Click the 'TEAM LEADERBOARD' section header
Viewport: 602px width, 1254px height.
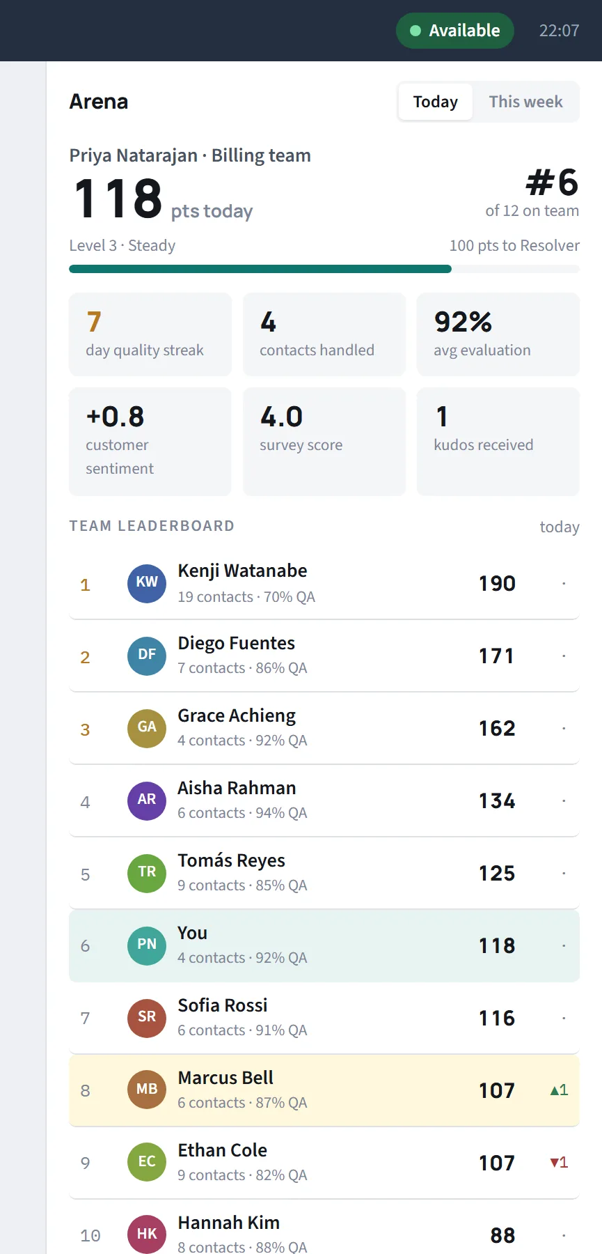152,526
